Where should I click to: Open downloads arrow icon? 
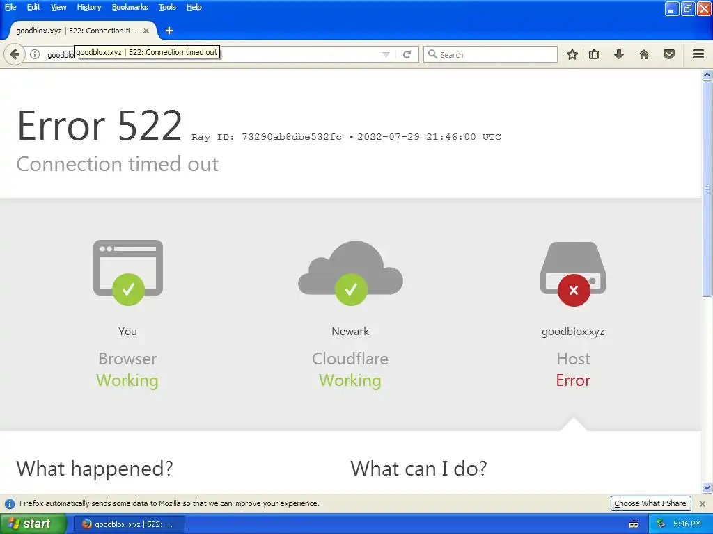click(x=618, y=54)
